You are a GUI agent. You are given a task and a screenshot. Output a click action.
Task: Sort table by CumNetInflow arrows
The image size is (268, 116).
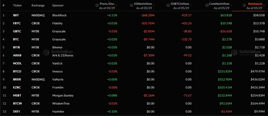coord(231,5)
